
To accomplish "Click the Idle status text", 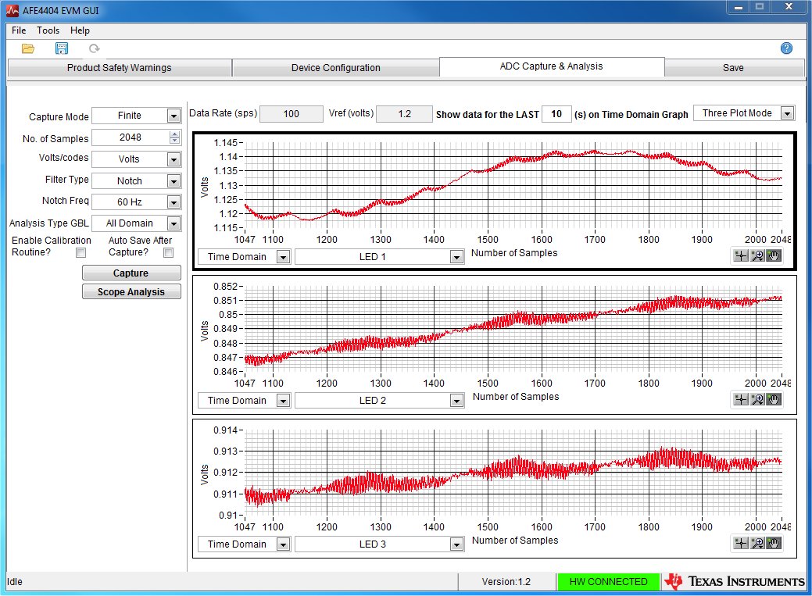I will pyautogui.click(x=15, y=581).
